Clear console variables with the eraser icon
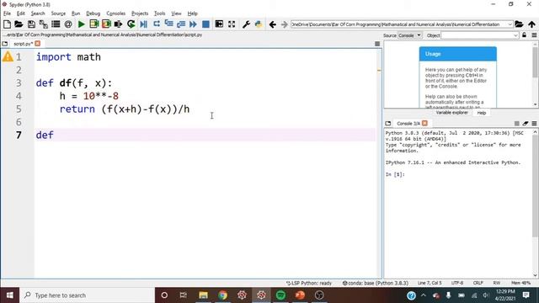Viewport: 539px width, 303px height. click(526, 124)
